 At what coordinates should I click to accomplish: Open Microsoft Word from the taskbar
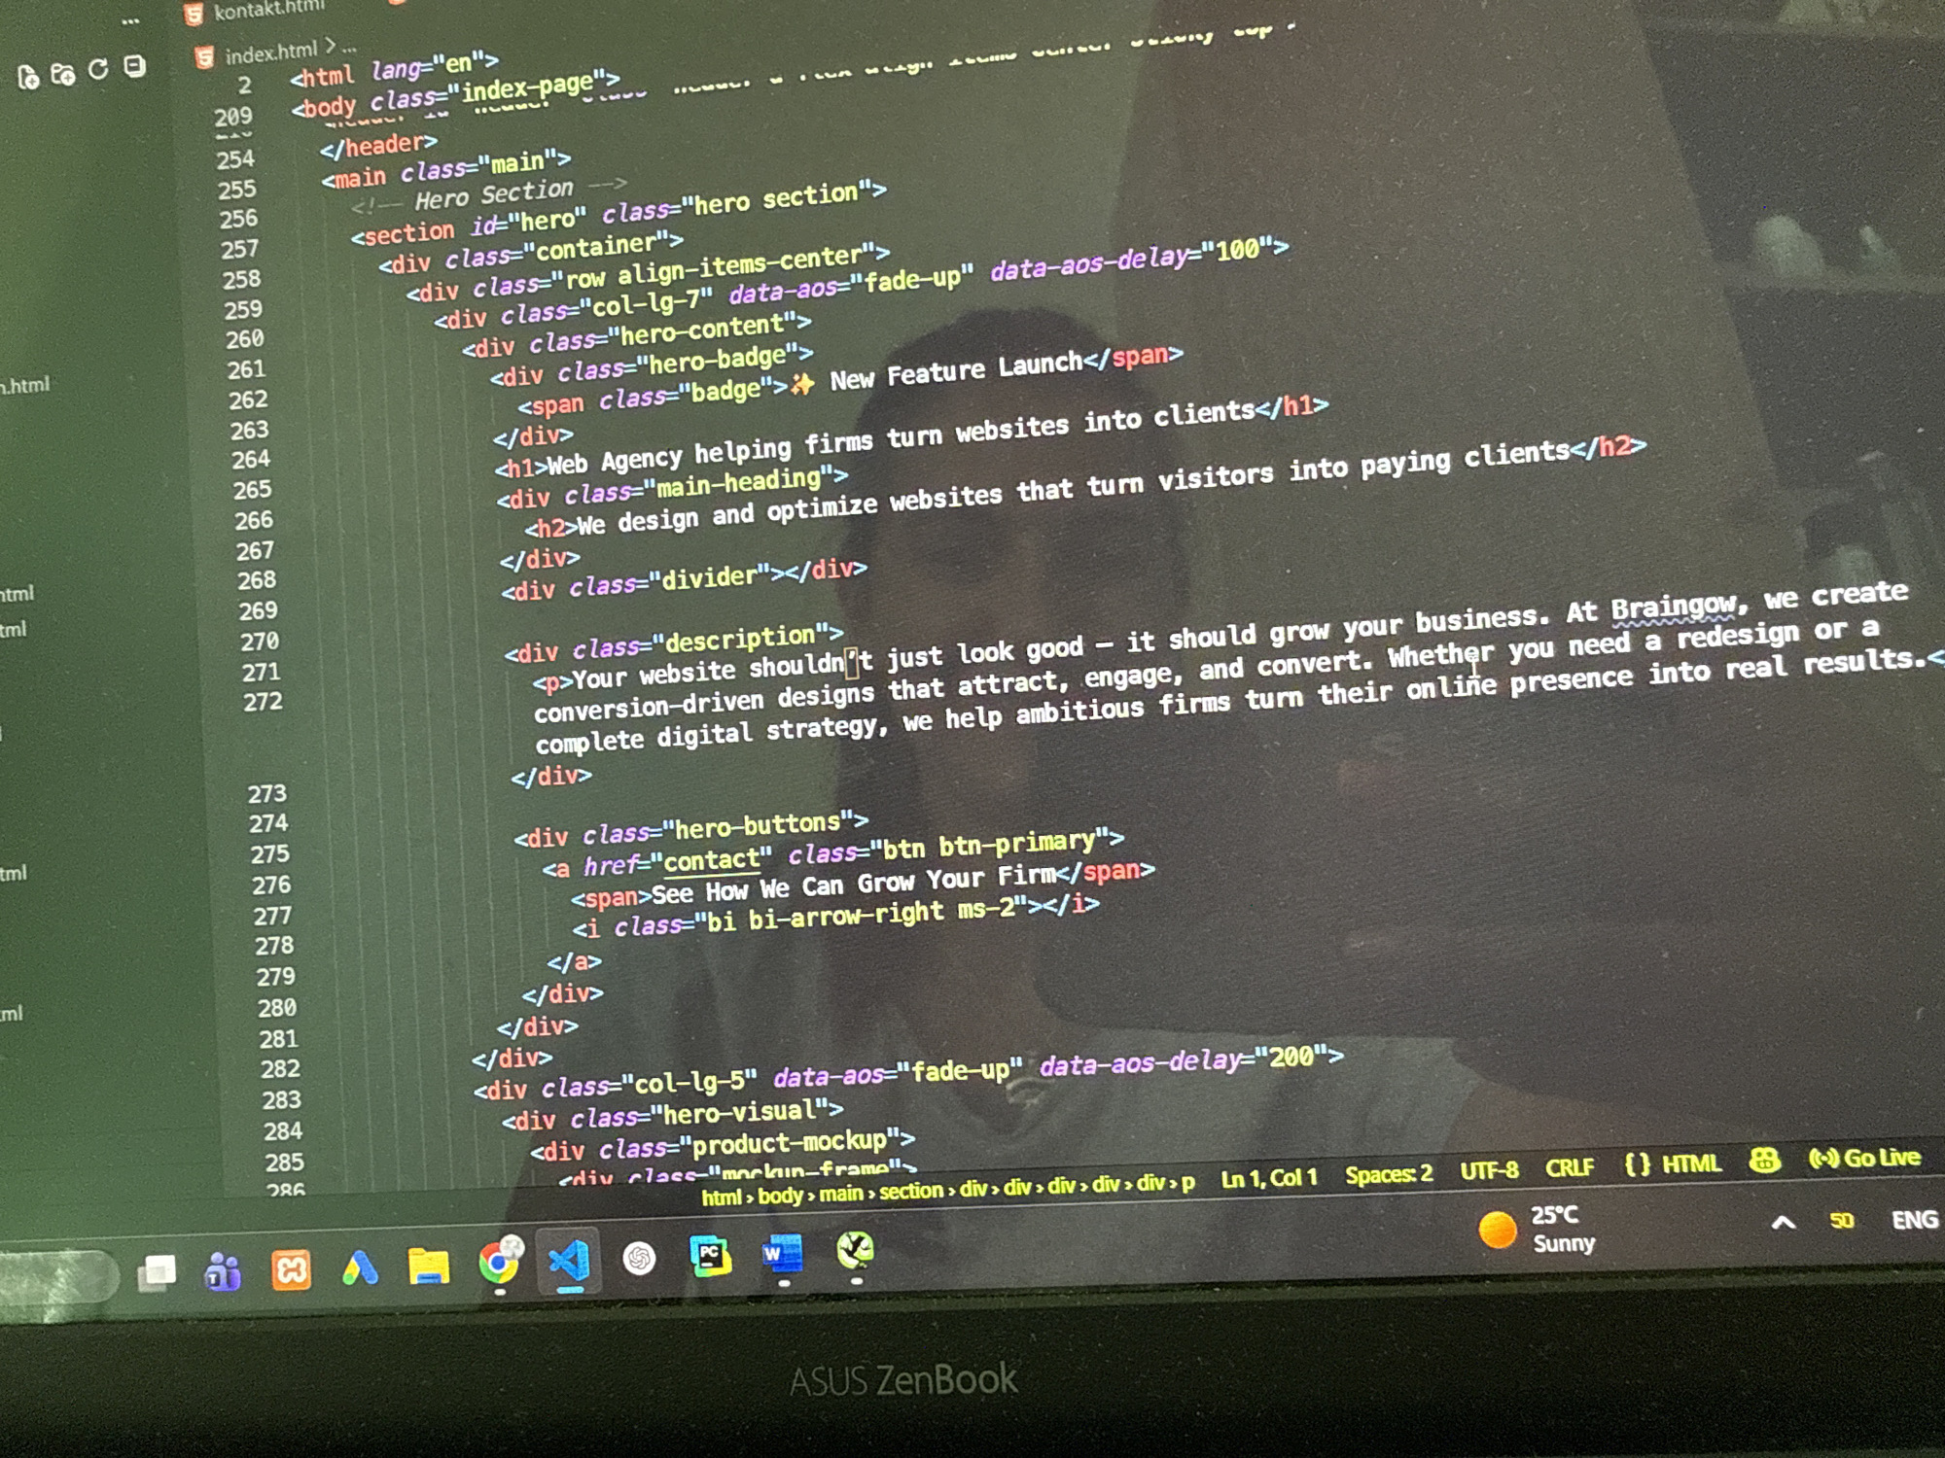[x=783, y=1254]
